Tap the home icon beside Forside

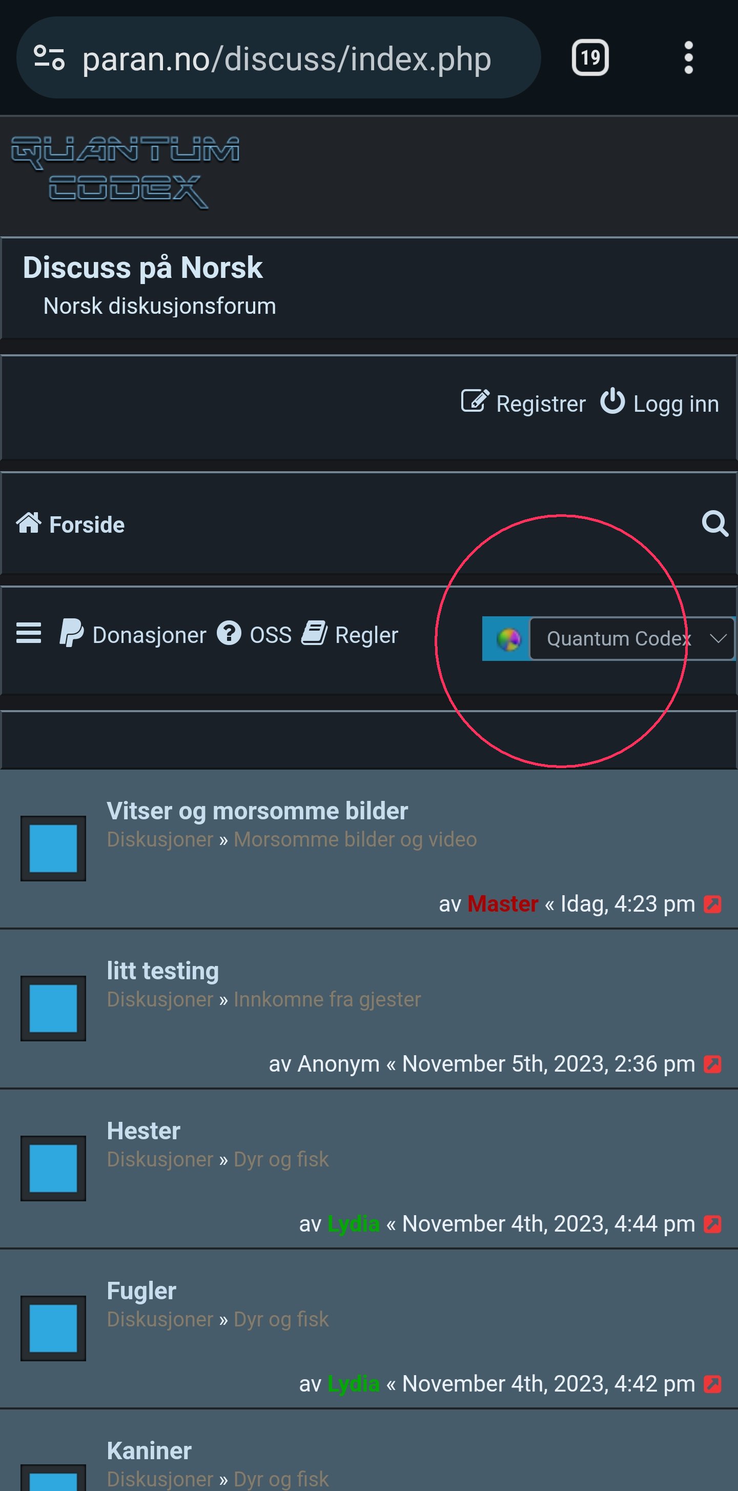tap(28, 522)
